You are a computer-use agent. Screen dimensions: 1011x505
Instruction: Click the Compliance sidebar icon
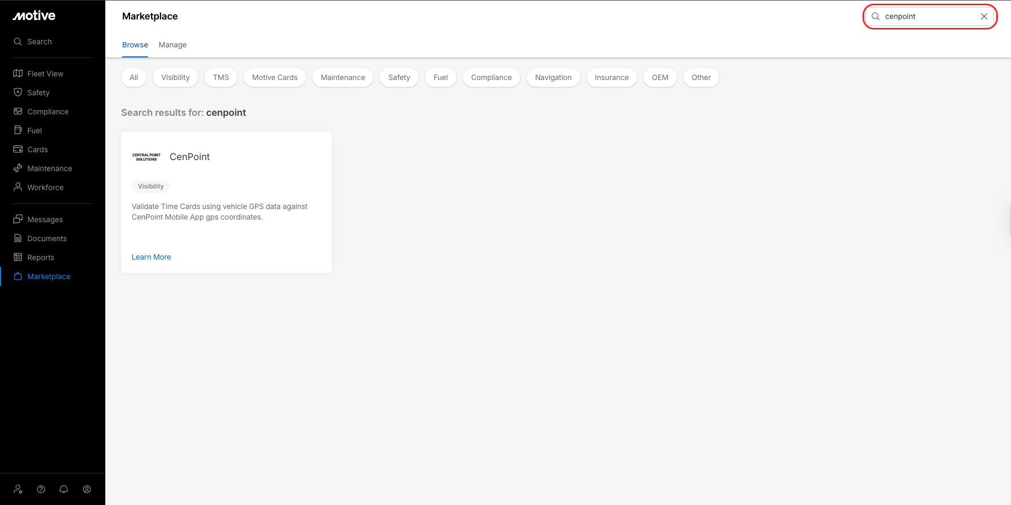click(18, 112)
